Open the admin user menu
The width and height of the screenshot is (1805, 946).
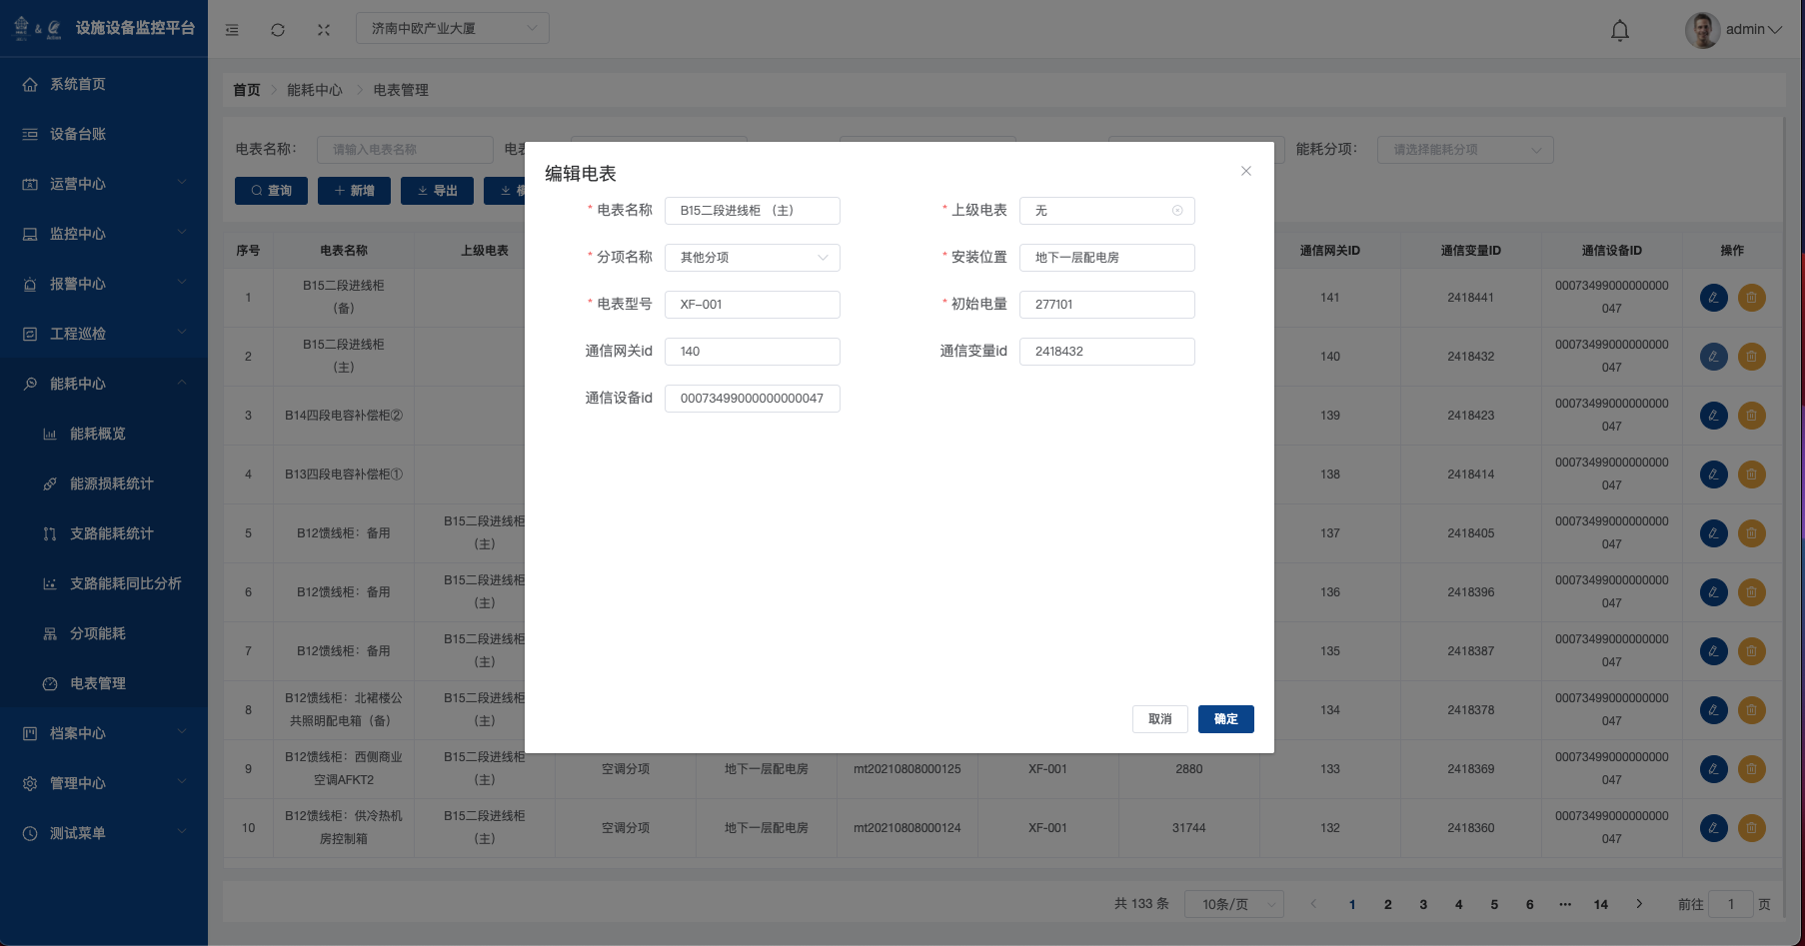click(x=1734, y=30)
